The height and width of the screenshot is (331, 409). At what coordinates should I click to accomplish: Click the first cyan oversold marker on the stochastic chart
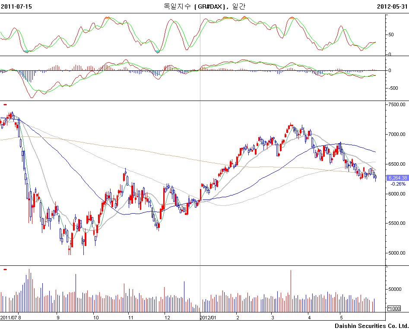pos(27,51)
